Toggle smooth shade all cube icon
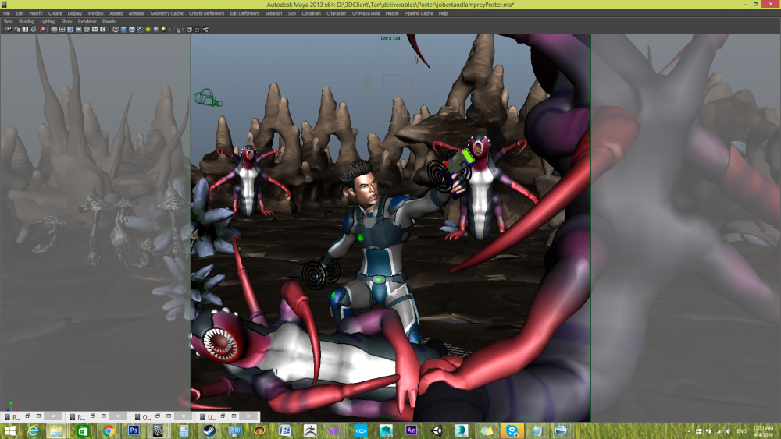The height and width of the screenshot is (439, 781). (x=124, y=30)
